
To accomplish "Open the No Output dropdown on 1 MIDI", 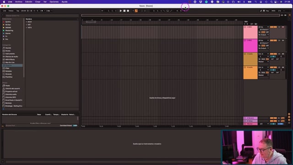I will pos(264,35).
